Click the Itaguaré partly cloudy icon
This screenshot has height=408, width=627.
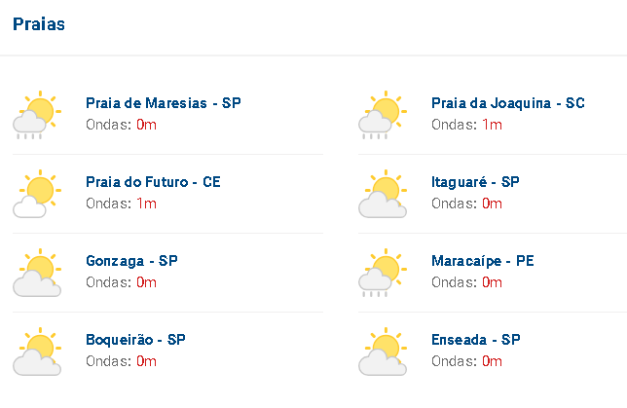tap(383, 194)
